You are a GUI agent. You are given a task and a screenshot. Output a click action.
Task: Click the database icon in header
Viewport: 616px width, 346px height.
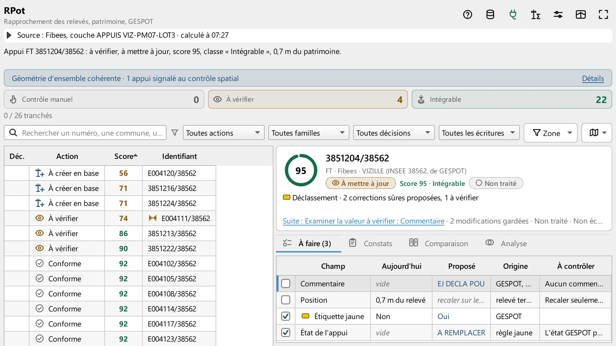(490, 14)
